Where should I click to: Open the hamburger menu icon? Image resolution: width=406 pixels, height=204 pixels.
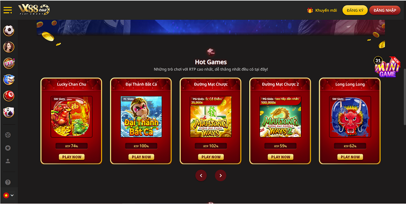click(x=8, y=10)
